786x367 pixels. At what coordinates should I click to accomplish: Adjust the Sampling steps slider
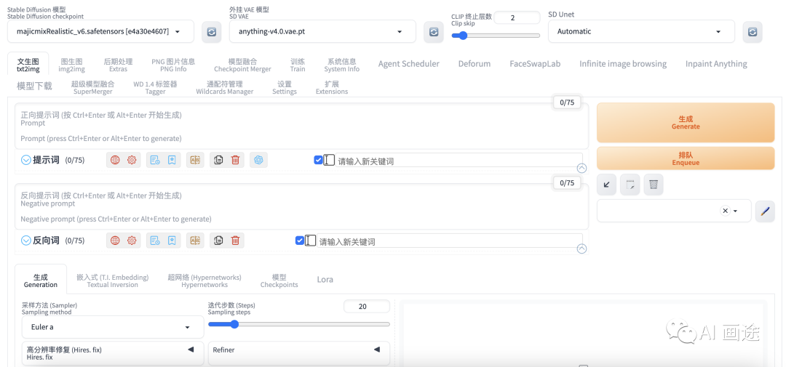(299, 324)
